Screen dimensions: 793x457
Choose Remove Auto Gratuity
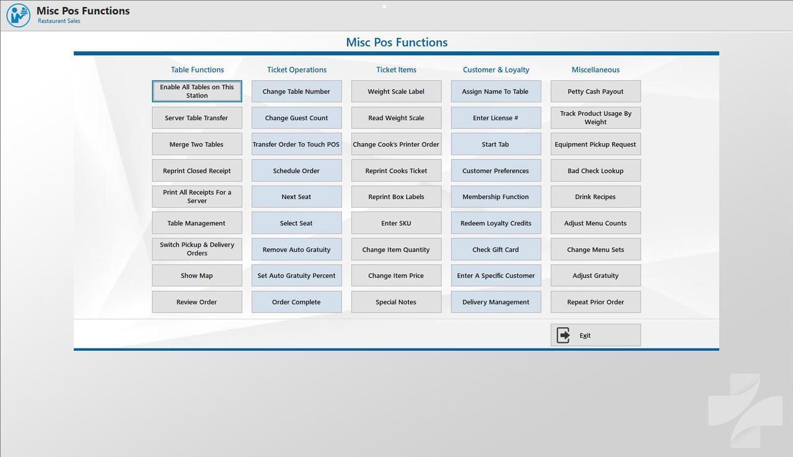[297, 249]
